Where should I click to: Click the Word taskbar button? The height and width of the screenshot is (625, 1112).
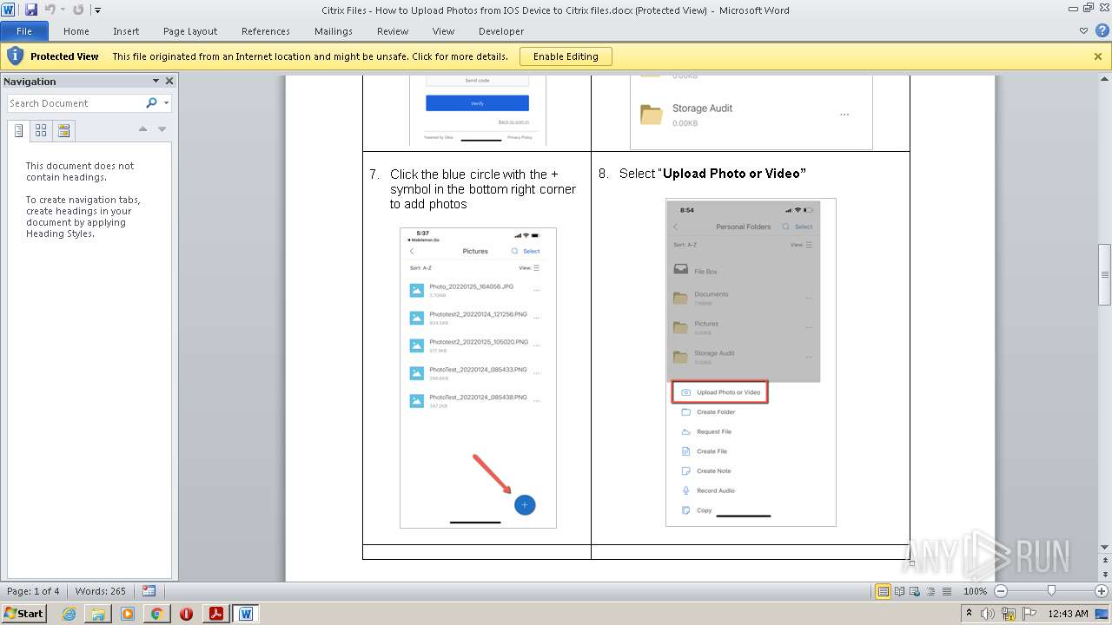(246, 614)
